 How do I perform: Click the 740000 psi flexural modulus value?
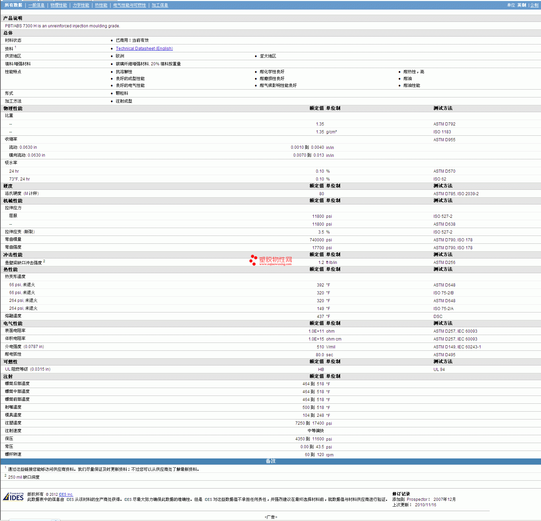coord(321,240)
